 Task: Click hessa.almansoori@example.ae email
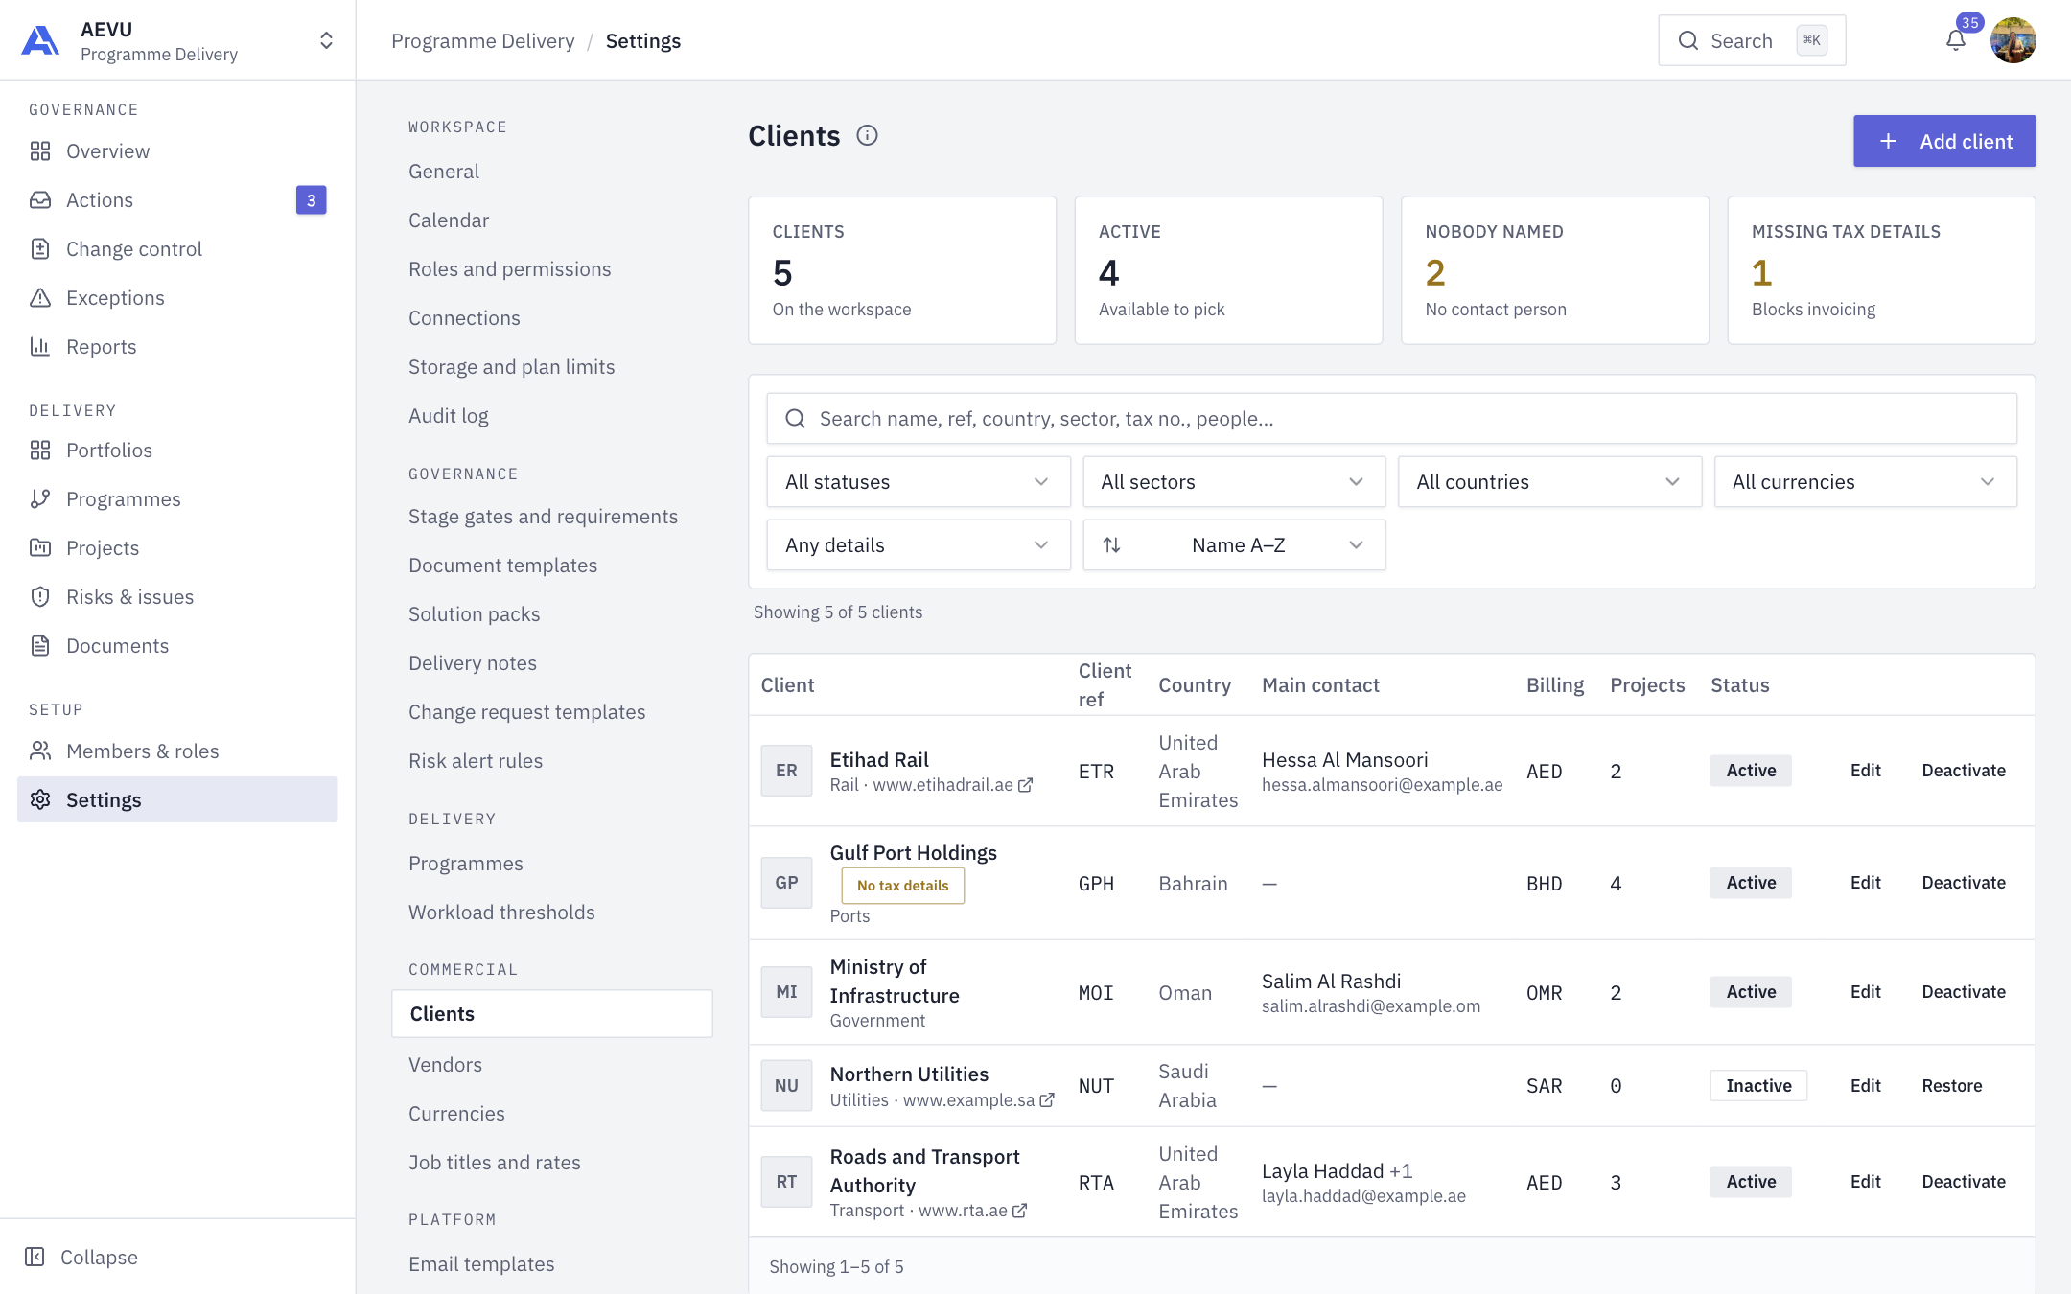point(1382,785)
